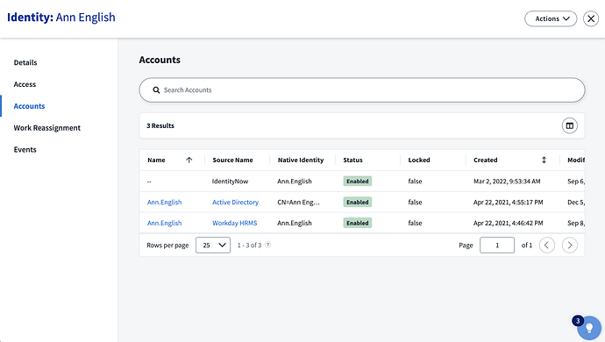Switch to the Events section
This screenshot has width=605, height=342.
(x=25, y=150)
